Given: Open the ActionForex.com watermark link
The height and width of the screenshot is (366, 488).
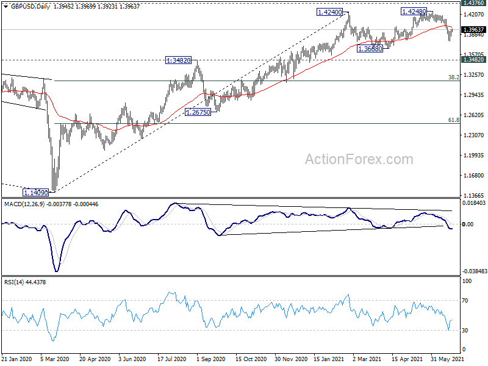Looking at the screenshot, I should pos(359,160).
